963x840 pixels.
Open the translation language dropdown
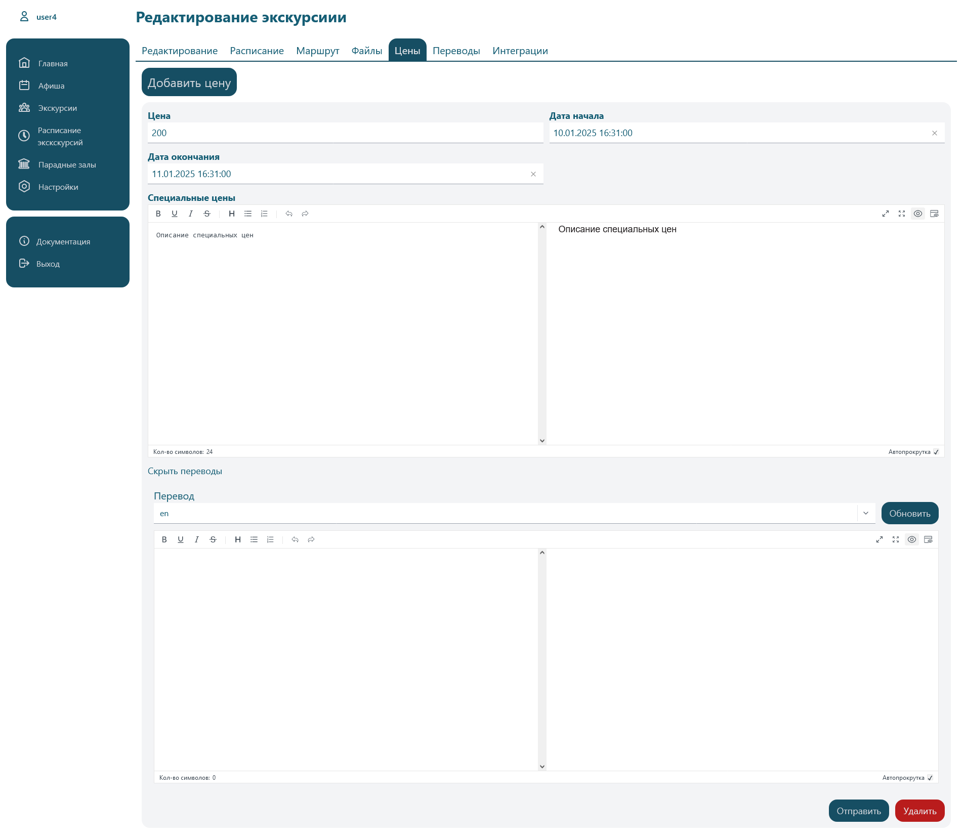[866, 513]
